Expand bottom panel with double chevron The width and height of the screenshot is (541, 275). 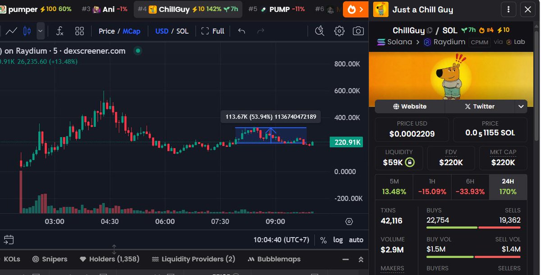(361, 260)
